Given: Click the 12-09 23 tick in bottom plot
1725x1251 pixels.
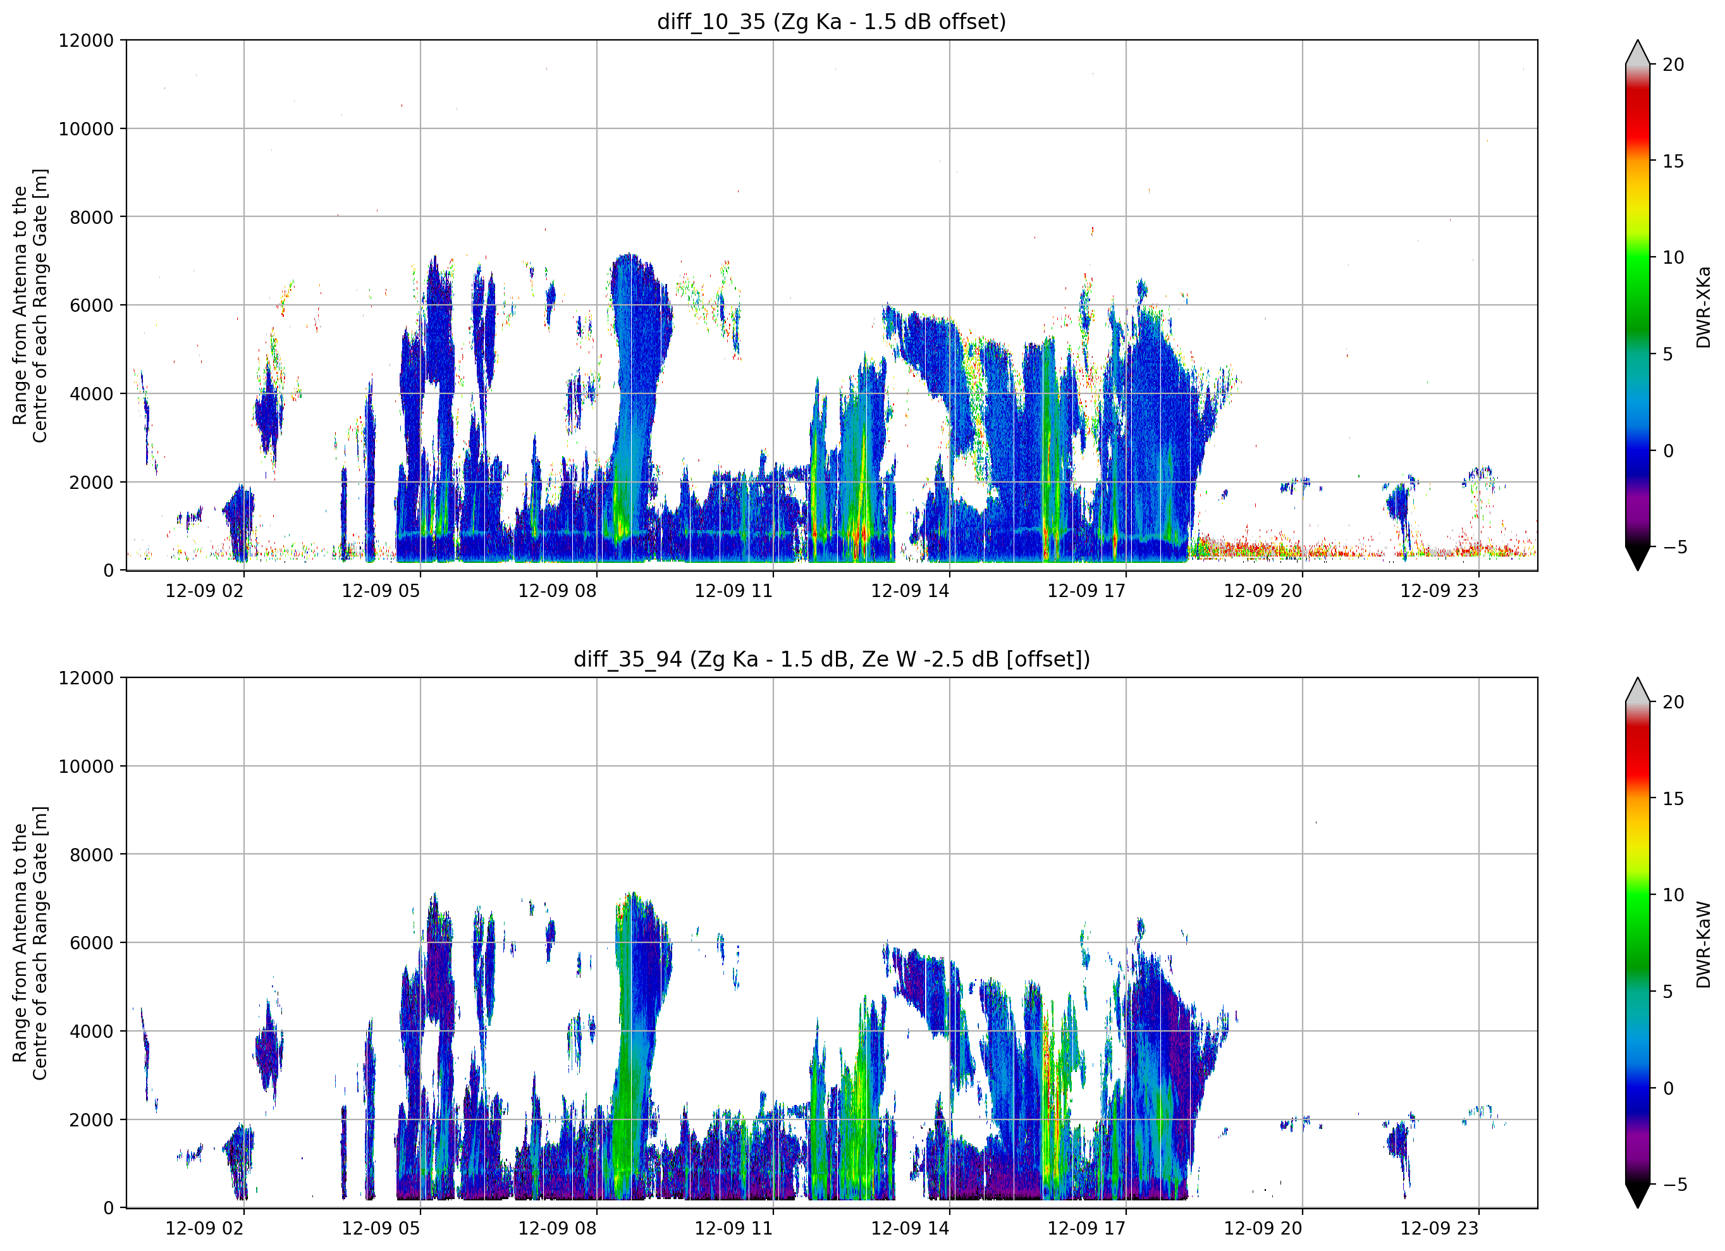Looking at the screenshot, I should [x=1440, y=1228].
